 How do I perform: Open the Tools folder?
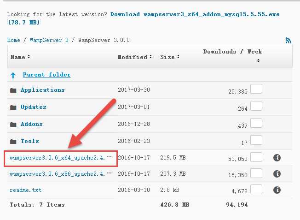[x=30, y=141]
